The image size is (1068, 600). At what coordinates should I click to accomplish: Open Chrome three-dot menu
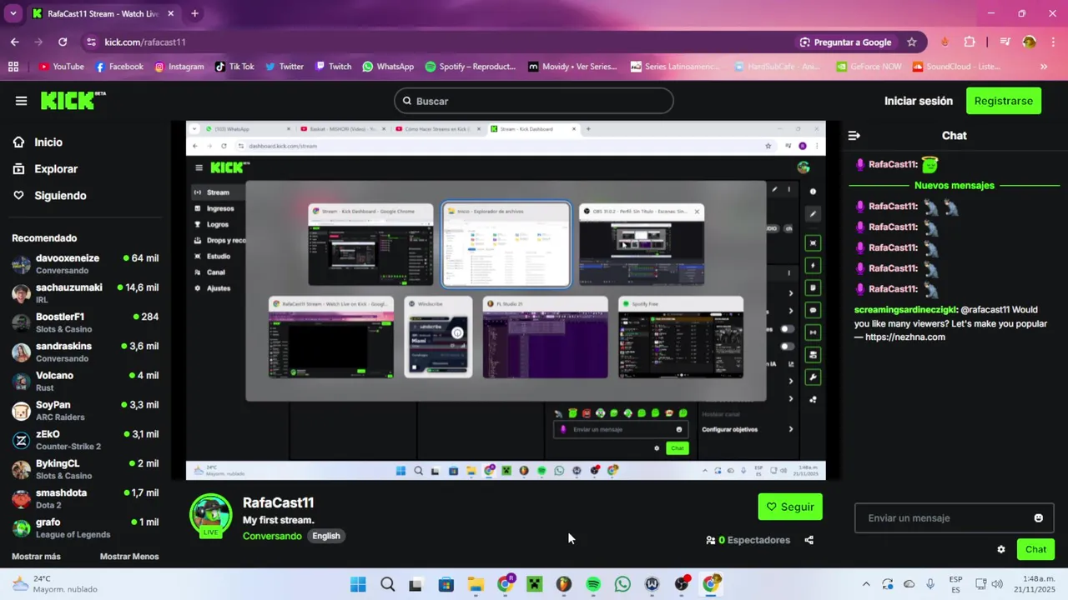click(x=1053, y=42)
